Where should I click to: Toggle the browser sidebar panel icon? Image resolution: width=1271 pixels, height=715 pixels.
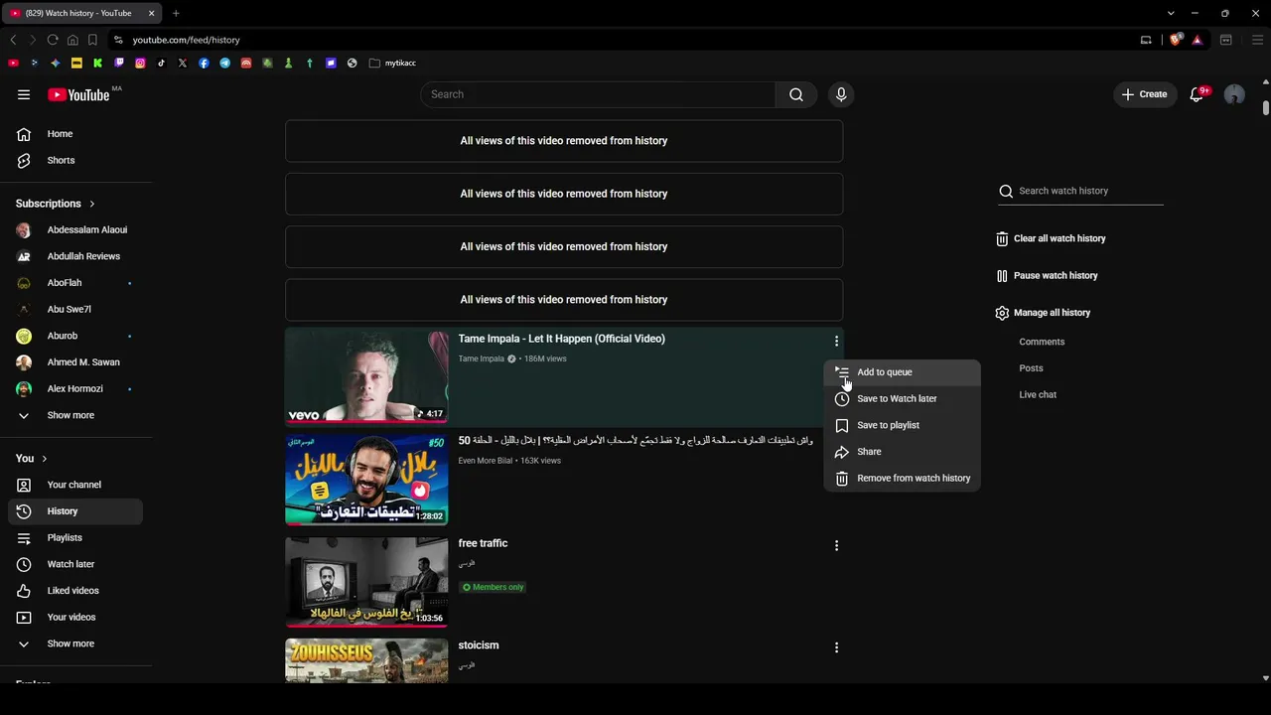1226,40
